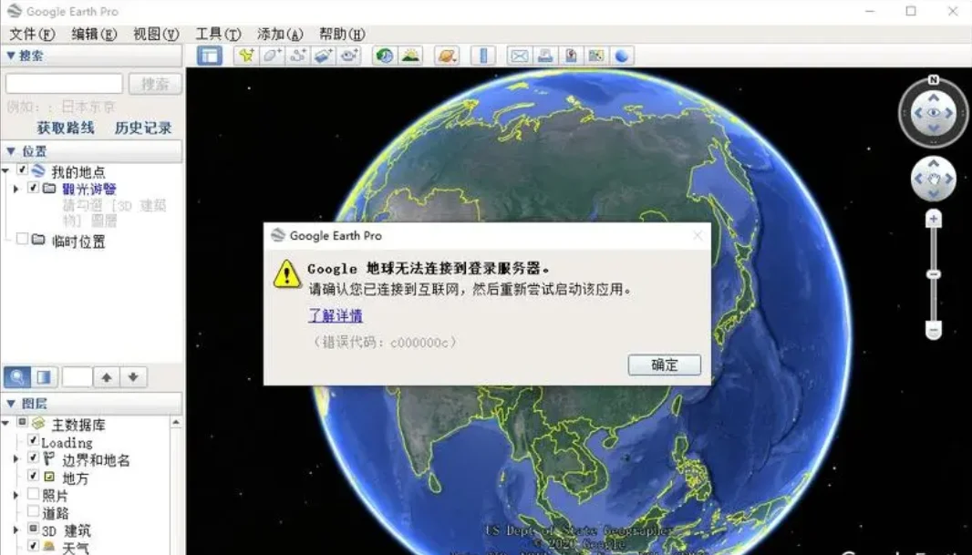Toggle sunlight across the landscape icon

tap(410, 56)
